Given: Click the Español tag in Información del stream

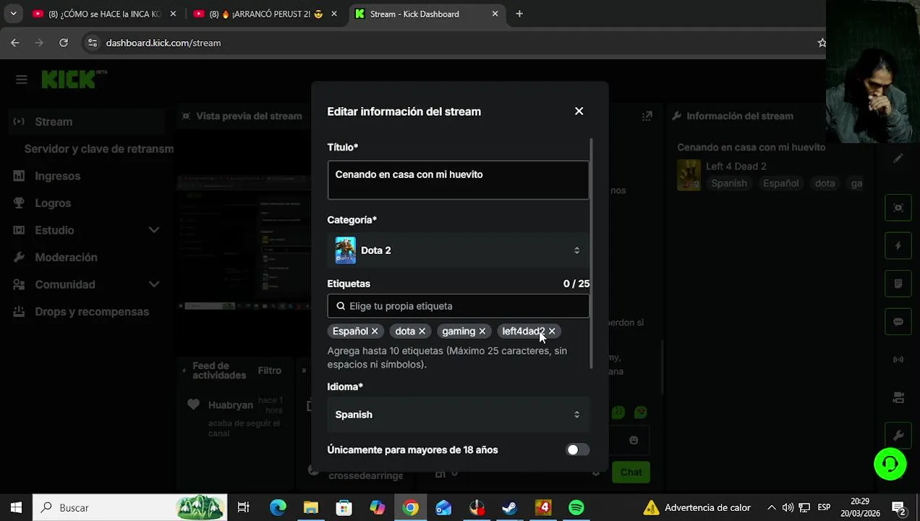Looking at the screenshot, I should click(x=781, y=184).
